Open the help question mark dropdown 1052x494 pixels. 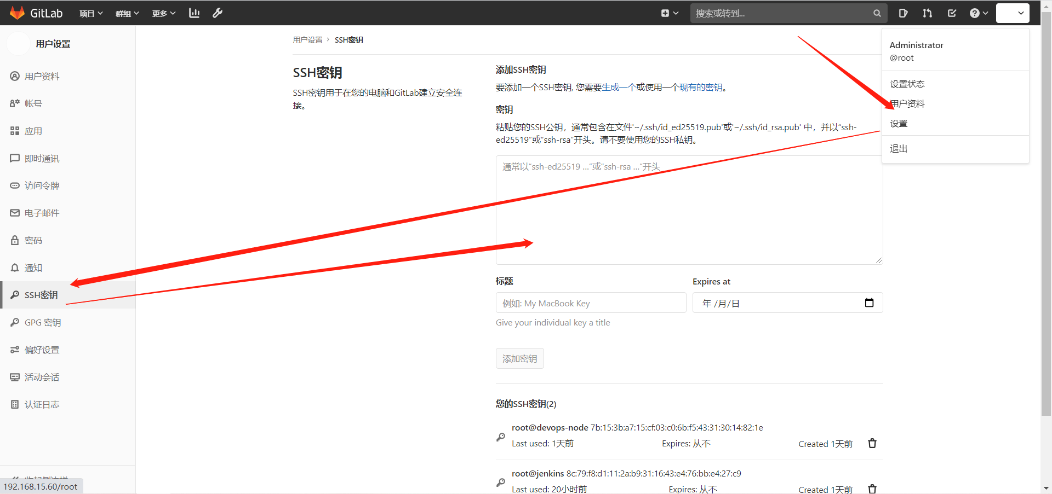click(x=978, y=13)
